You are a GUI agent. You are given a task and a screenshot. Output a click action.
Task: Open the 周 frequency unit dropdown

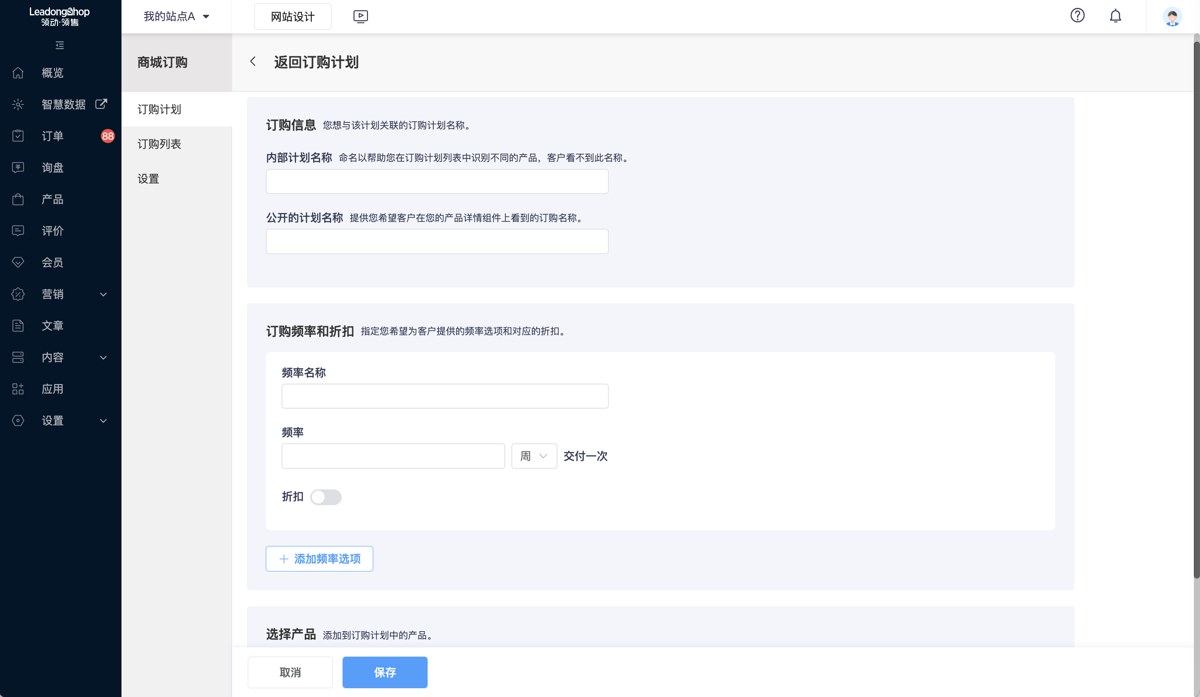[534, 456]
